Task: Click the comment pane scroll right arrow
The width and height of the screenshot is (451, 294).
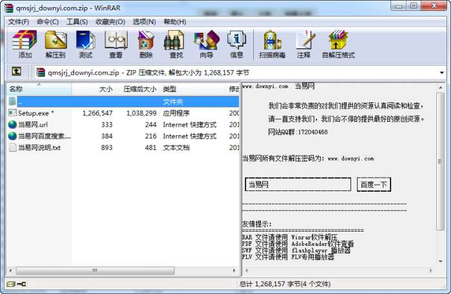Action: click(x=430, y=270)
